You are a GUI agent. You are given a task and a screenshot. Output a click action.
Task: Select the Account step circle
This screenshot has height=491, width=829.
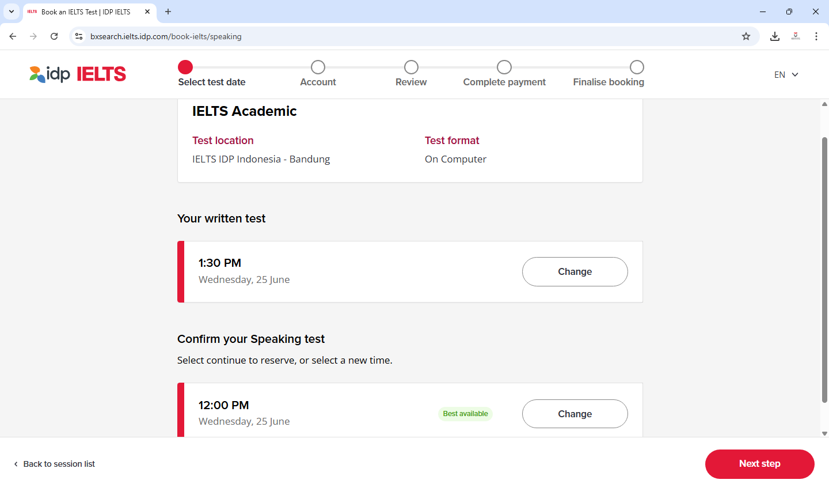pos(318,67)
